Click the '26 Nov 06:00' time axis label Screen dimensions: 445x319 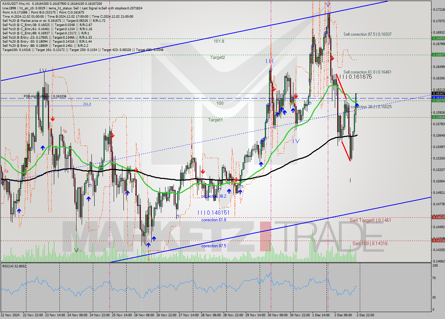pyautogui.click(x=145, y=315)
